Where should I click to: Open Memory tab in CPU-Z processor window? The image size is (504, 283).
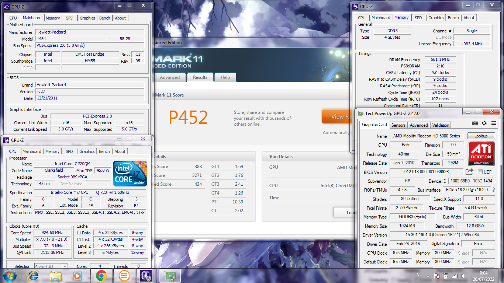pos(52,151)
